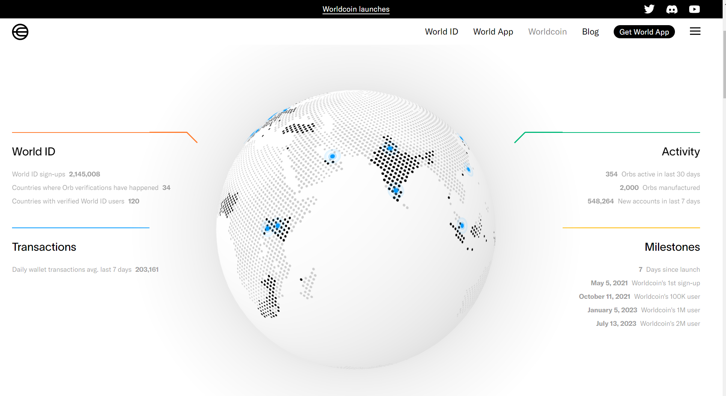Image resolution: width=726 pixels, height=396 pixels.
Task: Follow the 'Worldcoin launches' announcement link
Action: click(356, 9)
